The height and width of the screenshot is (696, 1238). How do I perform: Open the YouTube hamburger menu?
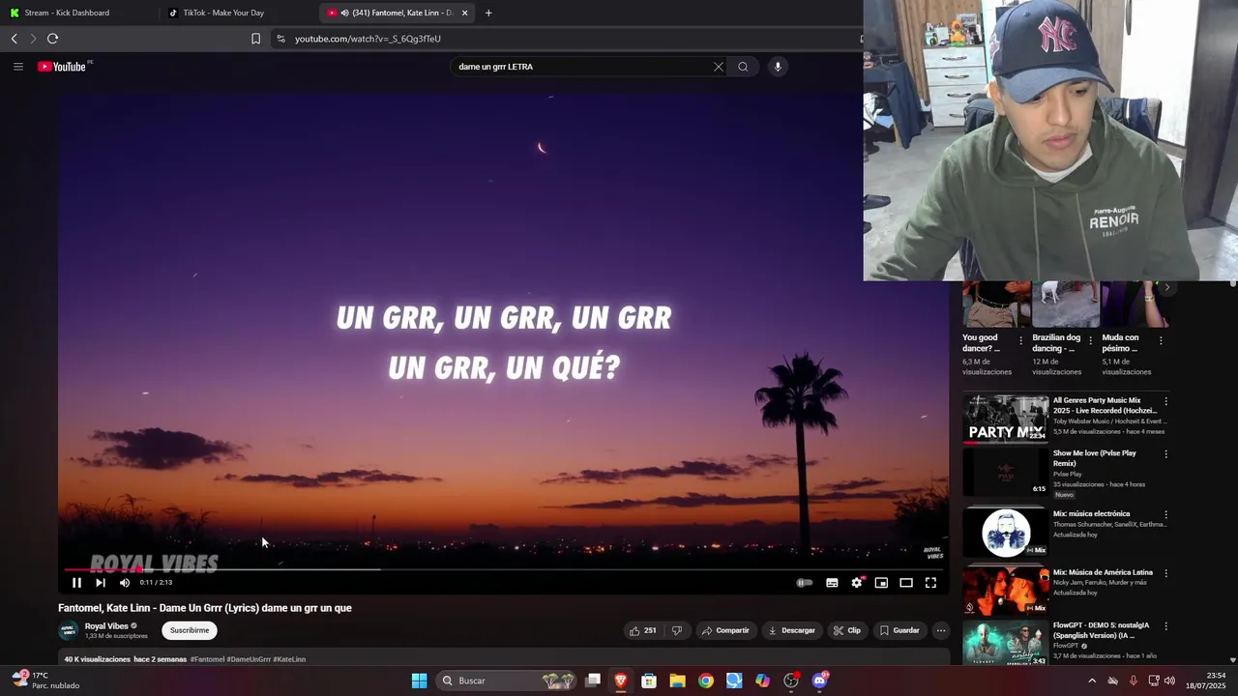(x=17, y=67)
